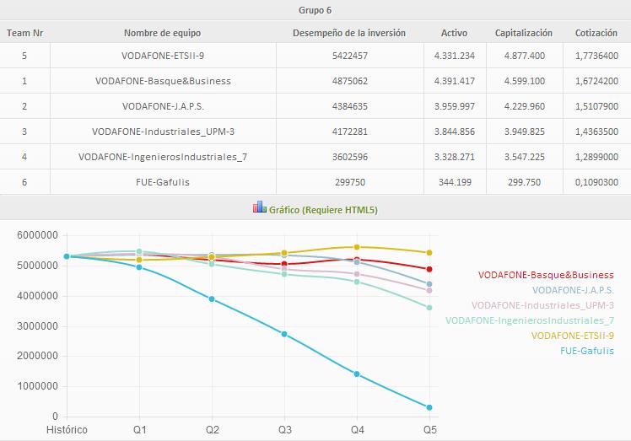Click investment value 4384635
This screenshot has height=441, width=631.
[x=350, y=106]
